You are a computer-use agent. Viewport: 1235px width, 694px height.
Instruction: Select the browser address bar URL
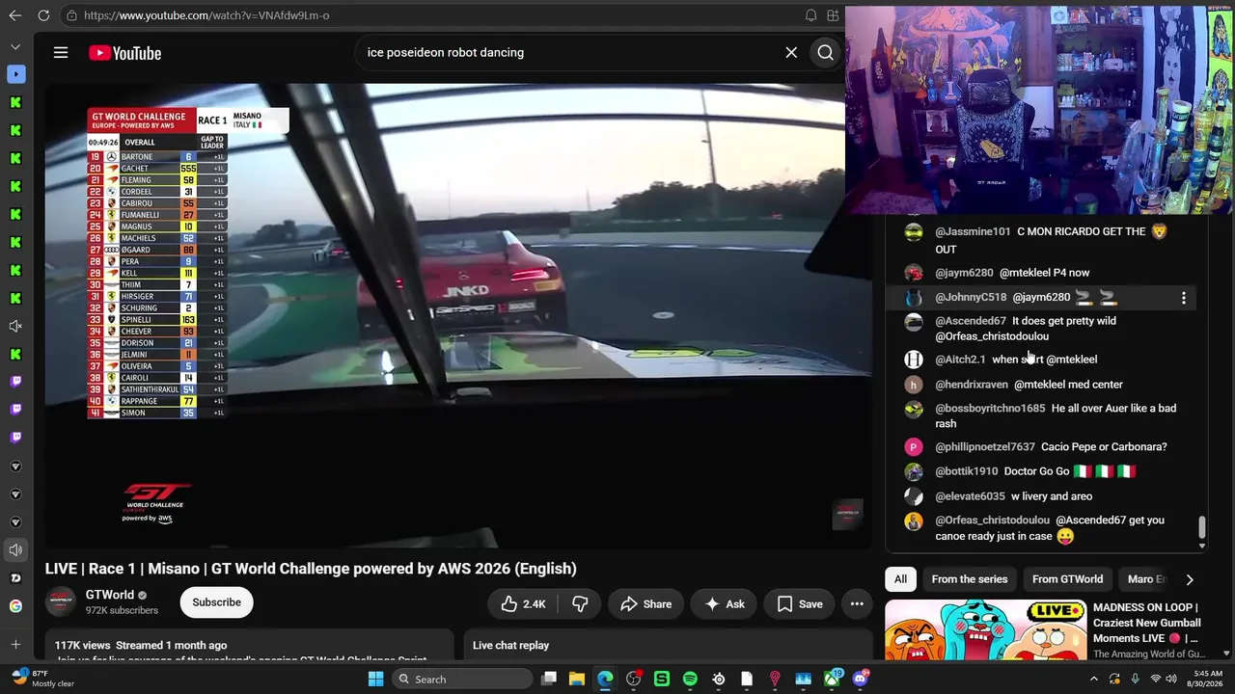click(x=206, y=15)
